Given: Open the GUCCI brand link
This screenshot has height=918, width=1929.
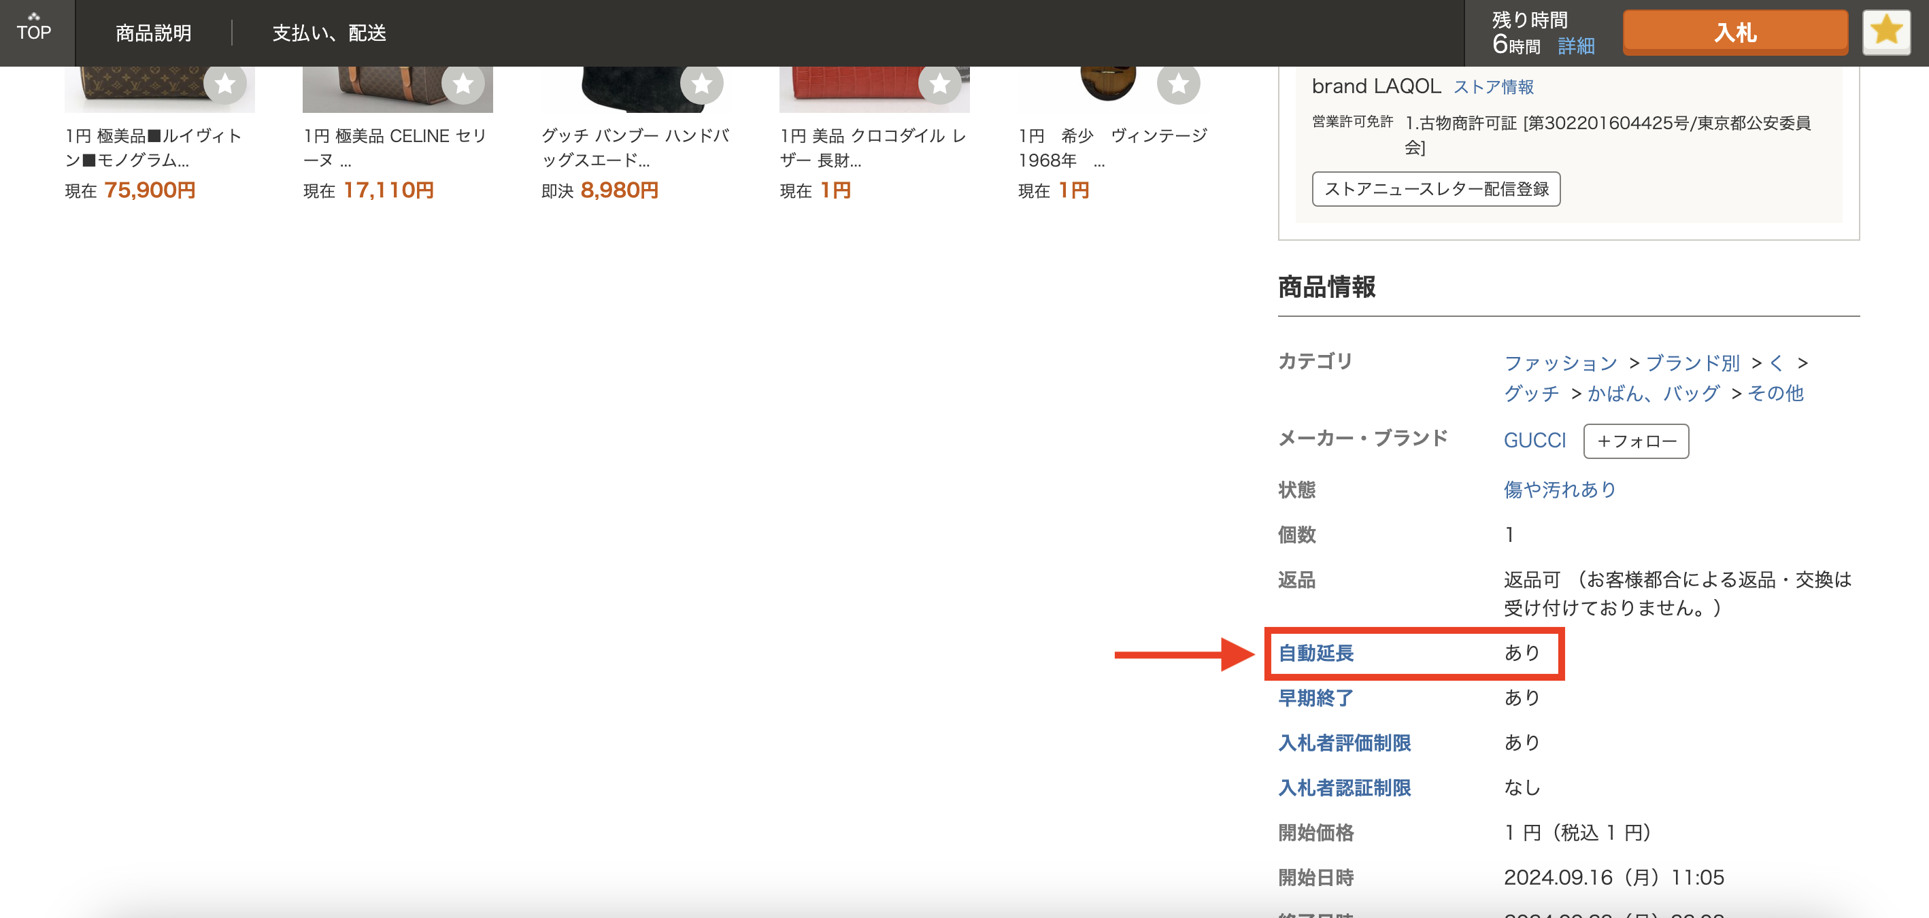Looking at the screenshot, I should coord(1534,441).
